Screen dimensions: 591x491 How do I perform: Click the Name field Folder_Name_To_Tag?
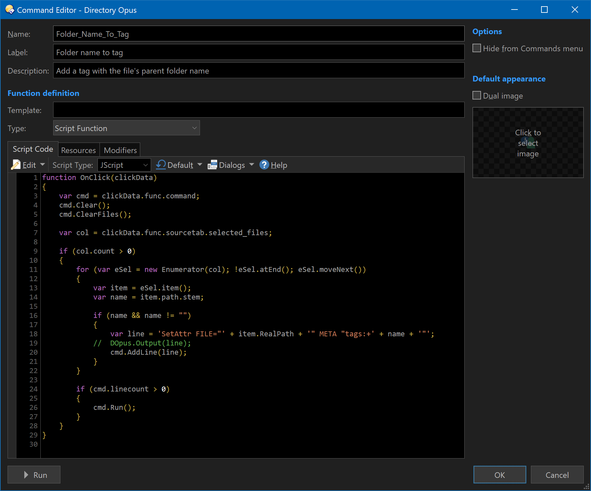tap(259, 33)
